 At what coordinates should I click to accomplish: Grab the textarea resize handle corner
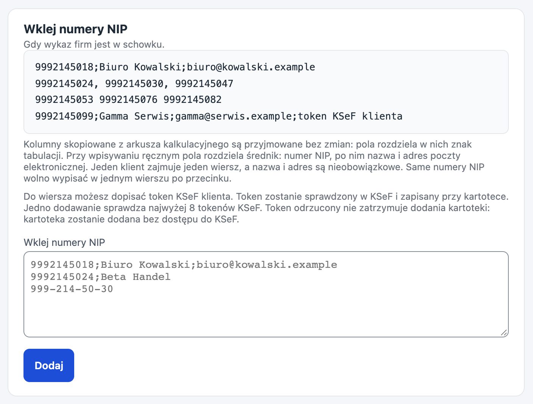[503, 333]
